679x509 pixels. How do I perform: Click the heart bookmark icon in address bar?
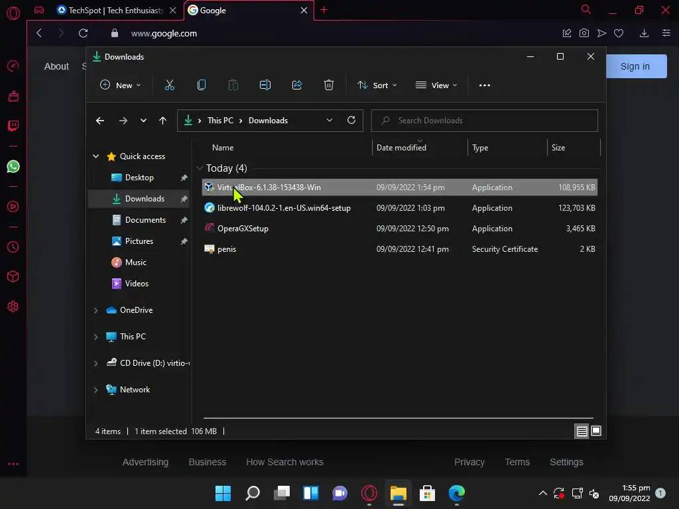pyautogui.click(x=619, y=33)
